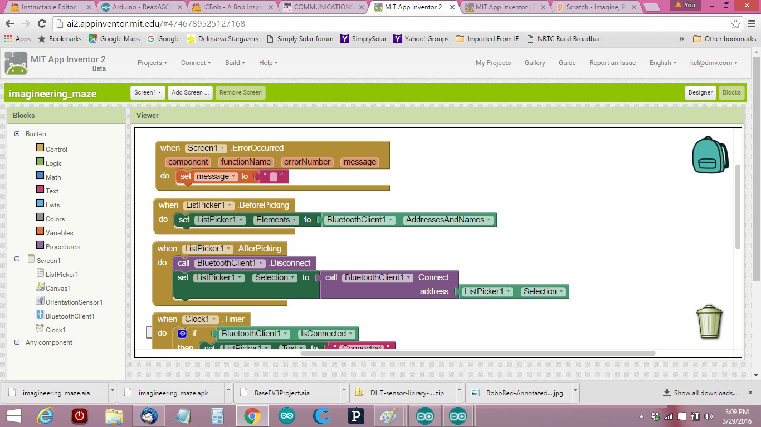Open Calculator from the taskbar

tap(217, 416)
